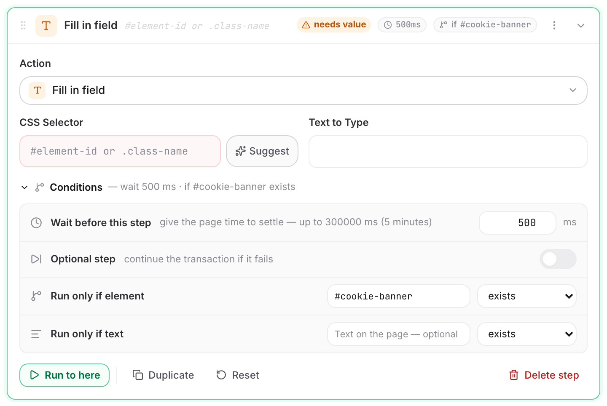This screenshot has height=406, width=607.
Task: Focus the Text on the page optional field
Action: pos(399,334)
